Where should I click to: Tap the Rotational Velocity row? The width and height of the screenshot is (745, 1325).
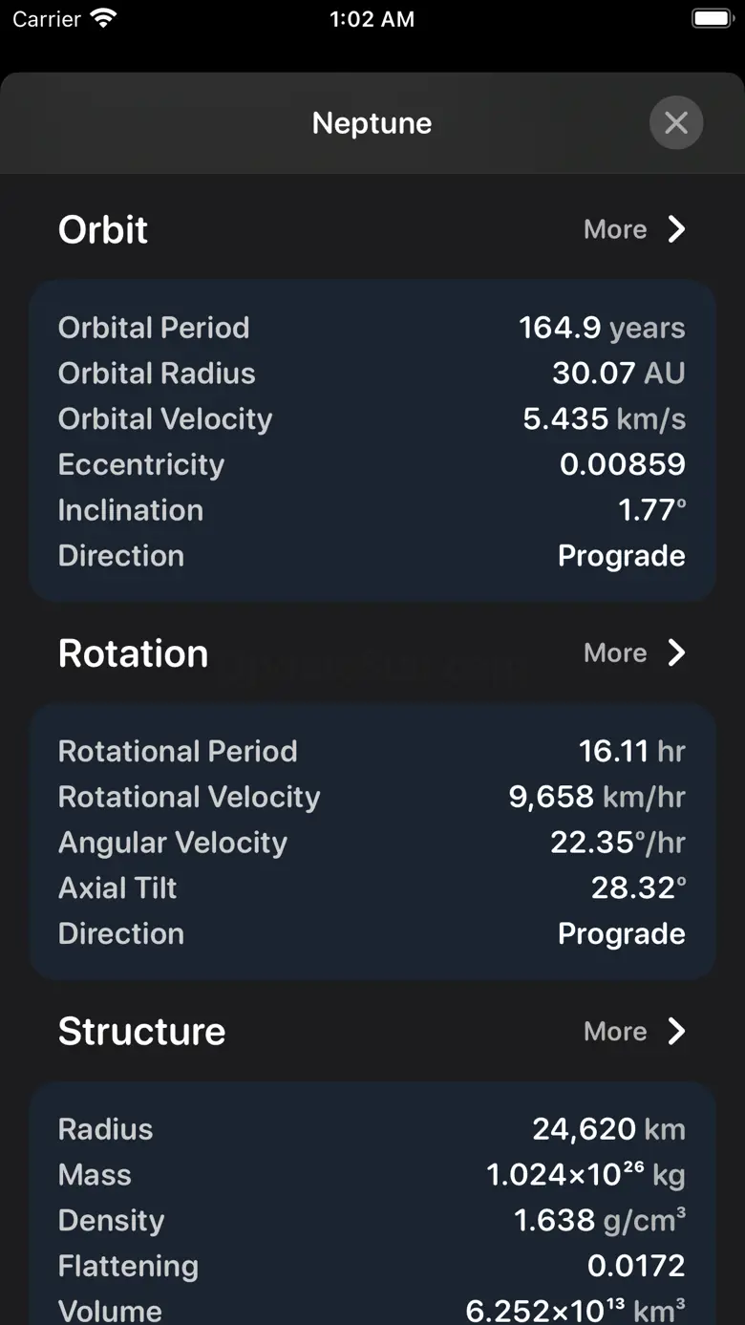pos(372,797)
